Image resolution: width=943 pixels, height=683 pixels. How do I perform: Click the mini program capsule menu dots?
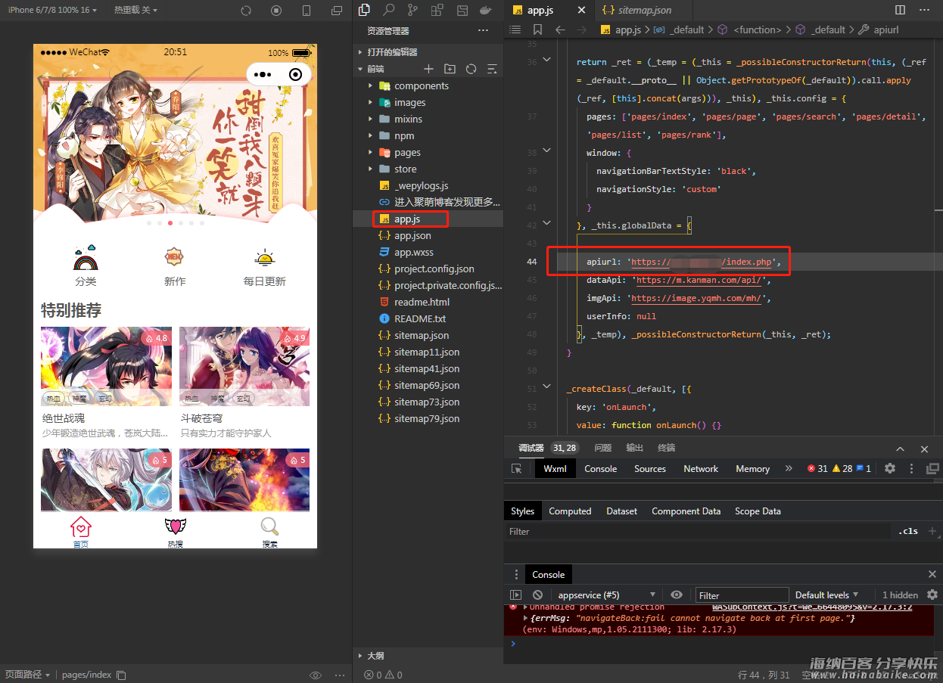[263, 75]
